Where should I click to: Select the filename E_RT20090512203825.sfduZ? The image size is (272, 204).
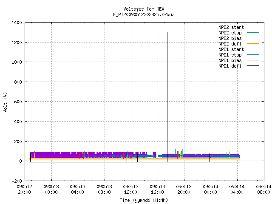tap(144, 14)
